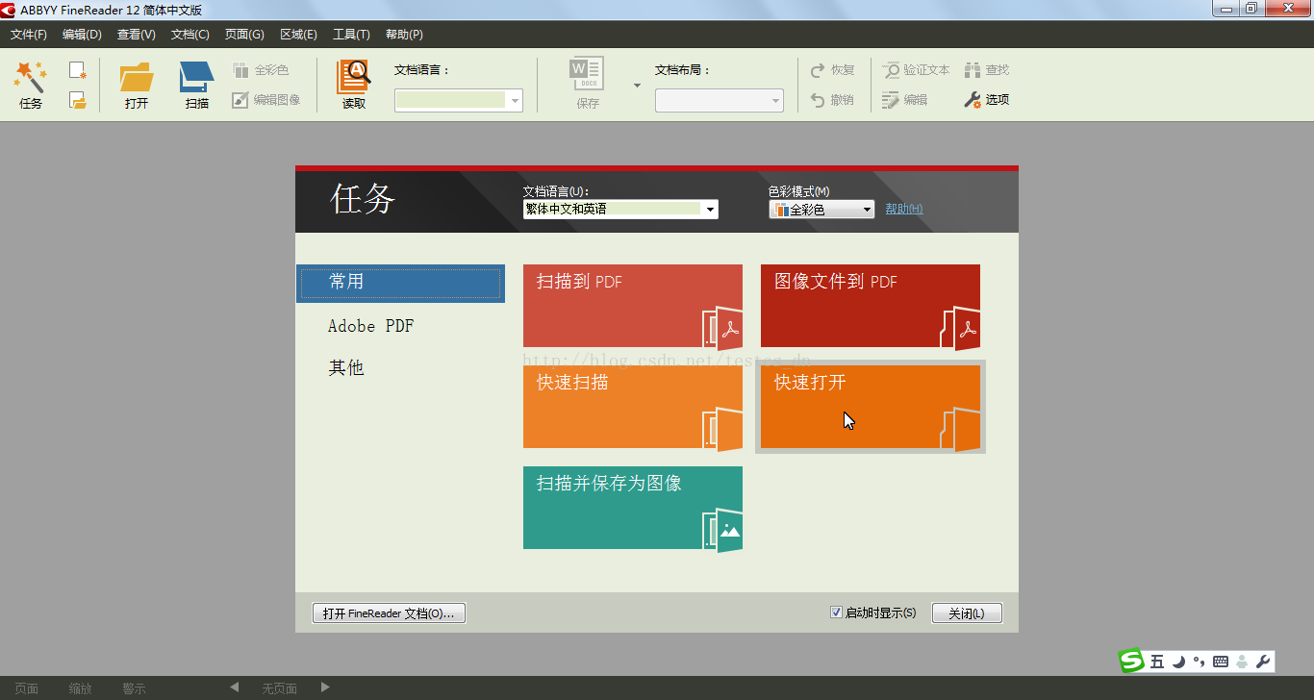Click the 关闭(L) button
1314x700 pixels.
point(967,613)
